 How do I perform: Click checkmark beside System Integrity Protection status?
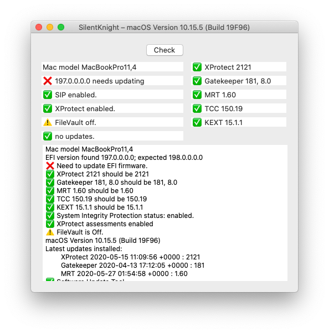pos(50,215)
